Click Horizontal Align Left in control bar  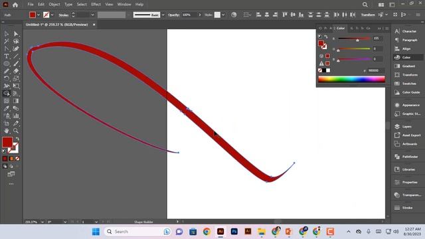point(258,15)
